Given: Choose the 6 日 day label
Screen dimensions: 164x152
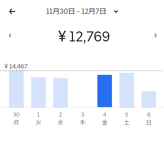Looking at the screenshot, I should point(149,119).
